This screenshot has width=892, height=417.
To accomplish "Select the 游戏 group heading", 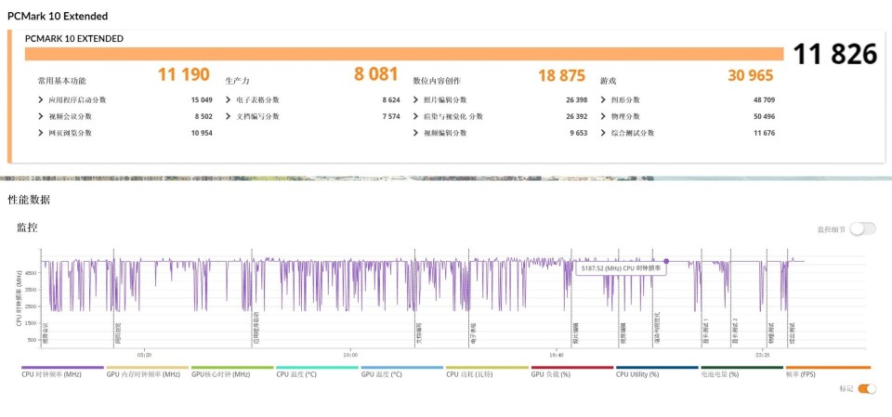I will pos(608,81).
